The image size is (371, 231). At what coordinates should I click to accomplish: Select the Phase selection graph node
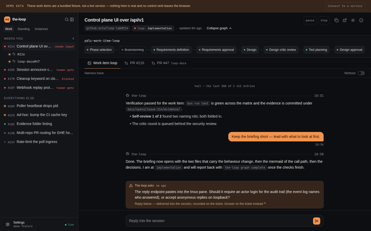tap(99, 50)
